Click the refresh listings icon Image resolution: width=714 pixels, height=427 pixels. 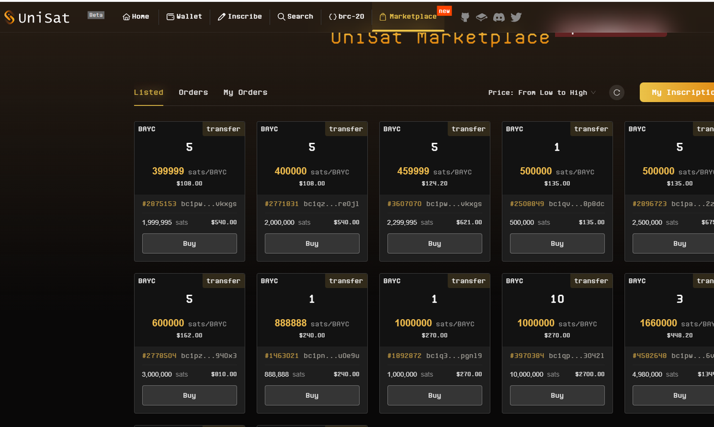tap(617, 92)
